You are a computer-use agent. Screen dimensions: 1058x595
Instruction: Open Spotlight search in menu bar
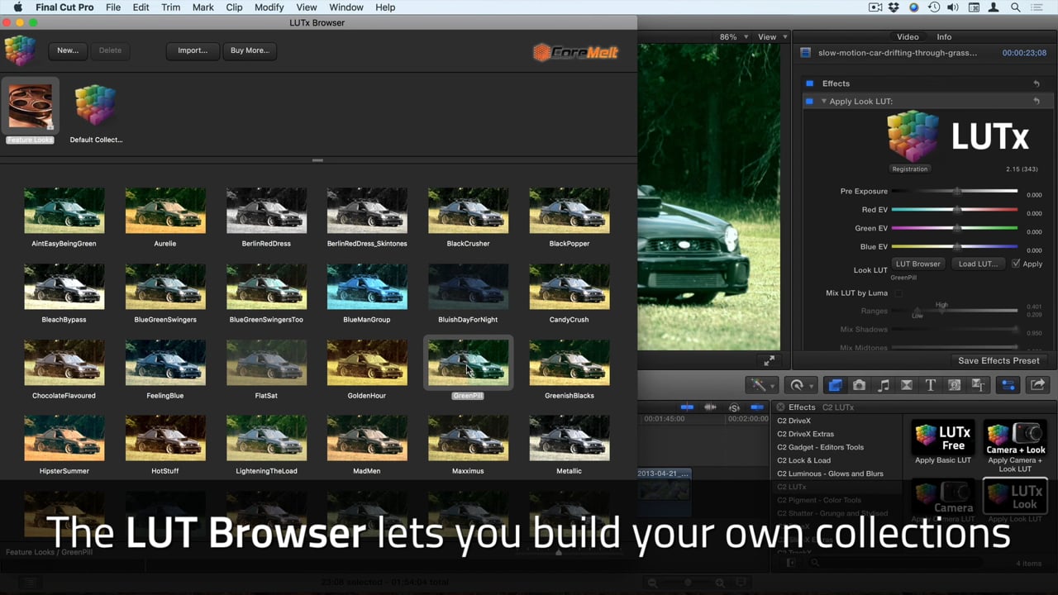1015,7
